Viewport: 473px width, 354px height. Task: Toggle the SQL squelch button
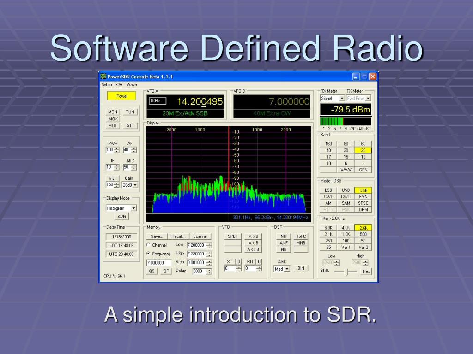[x=113, y=178]
